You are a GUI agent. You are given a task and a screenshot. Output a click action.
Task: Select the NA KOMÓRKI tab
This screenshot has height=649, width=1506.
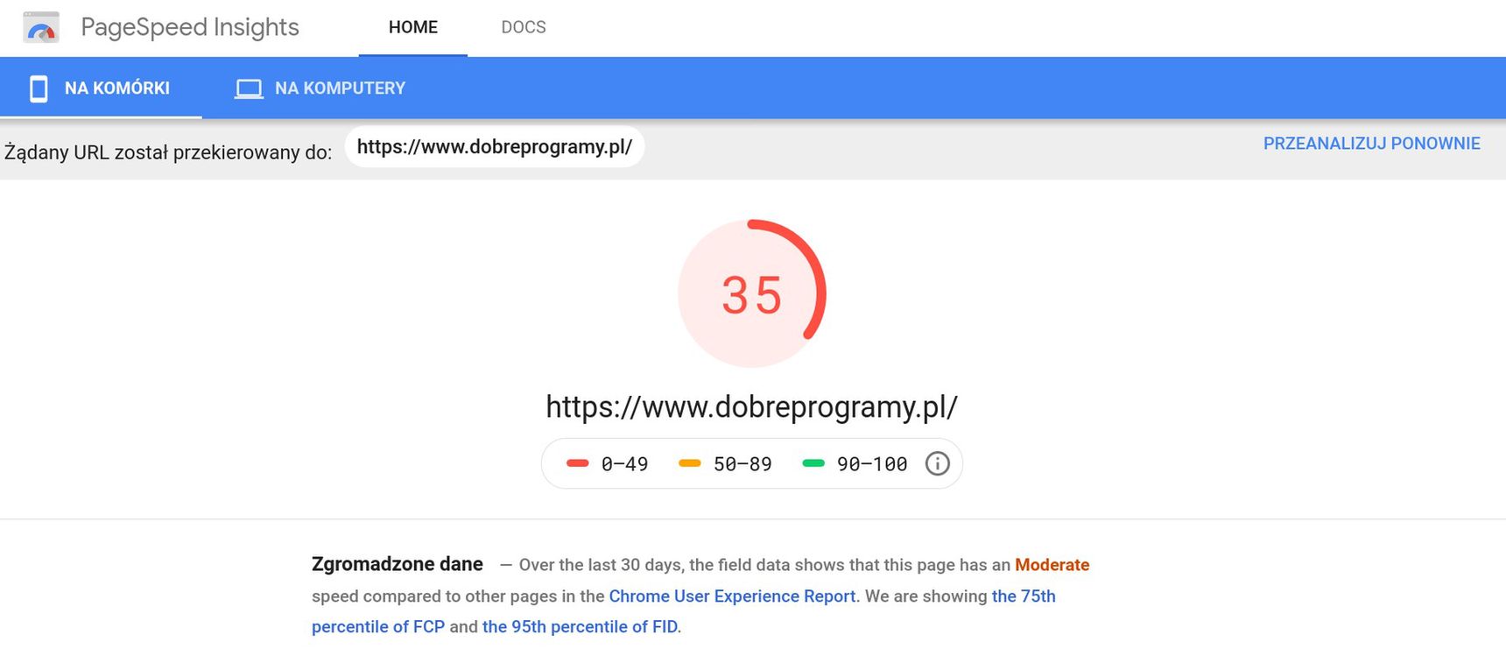101,88
